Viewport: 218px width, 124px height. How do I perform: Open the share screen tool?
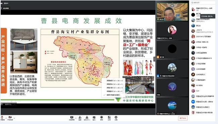tap(72, 118)
